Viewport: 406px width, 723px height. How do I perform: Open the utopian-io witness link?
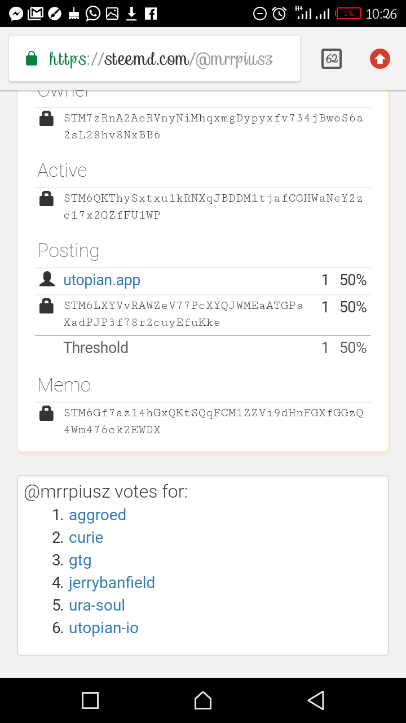[104, 628]
